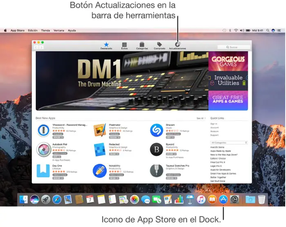Open the Pixelmator app icon
This screenshot has width=286, height=227.
[x=100, y=130]
